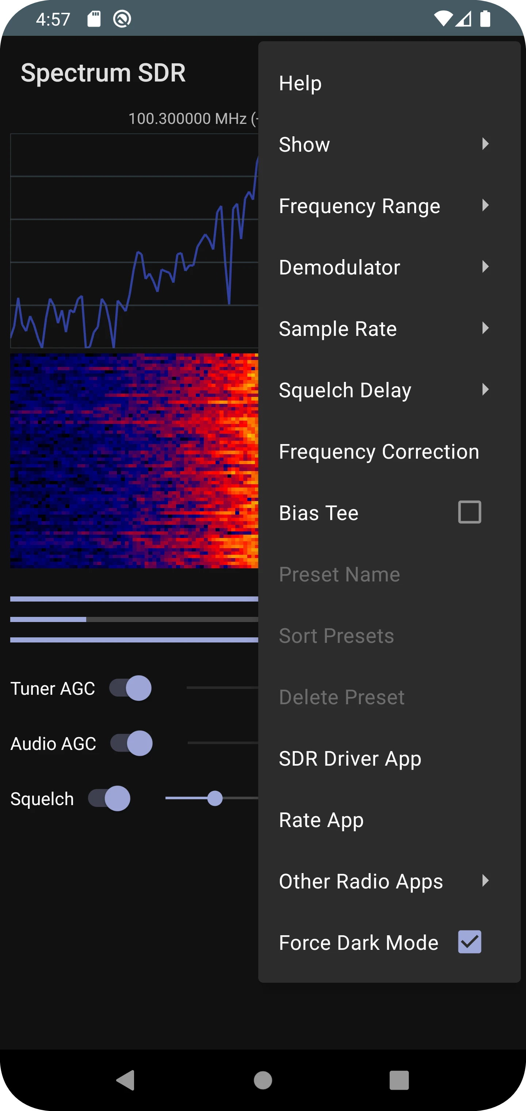
Task: Tap the Android home navigation icon
Action: pyautogui.click(x=263, y=1080)
